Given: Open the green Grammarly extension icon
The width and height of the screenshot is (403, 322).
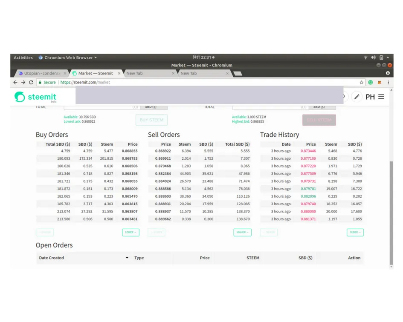Looking at the screenshot, I should click(370, 82).
